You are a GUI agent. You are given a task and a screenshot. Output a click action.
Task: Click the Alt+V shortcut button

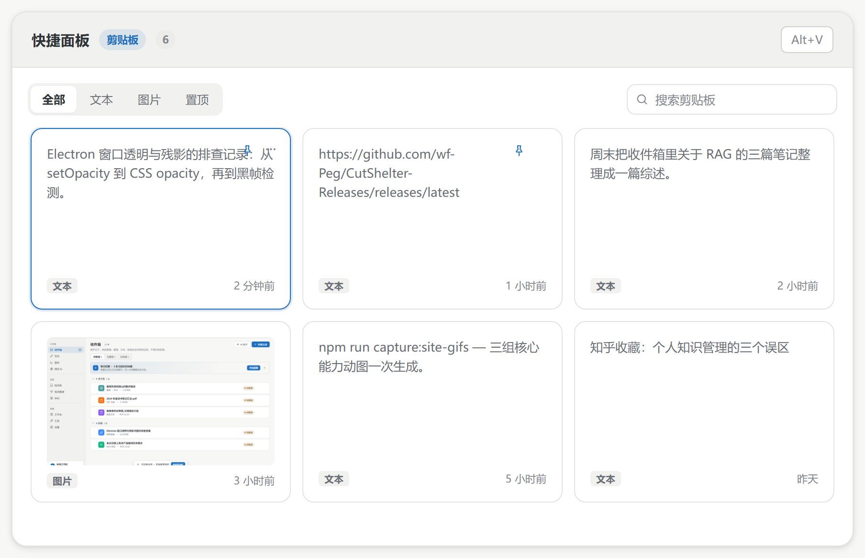(807, 40)
